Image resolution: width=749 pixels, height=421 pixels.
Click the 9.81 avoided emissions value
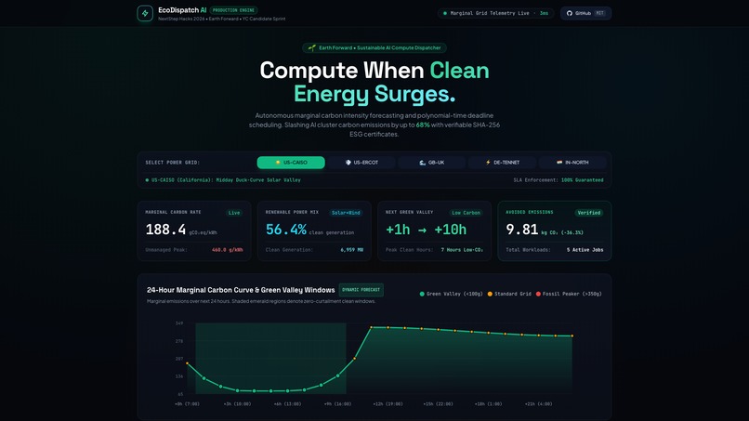(521, 230)
